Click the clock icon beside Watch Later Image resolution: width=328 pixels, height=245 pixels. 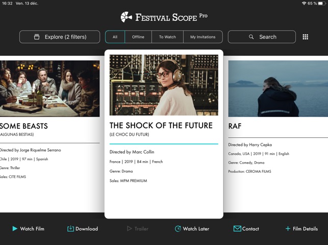pyautogui.click(x=178, y=229)
